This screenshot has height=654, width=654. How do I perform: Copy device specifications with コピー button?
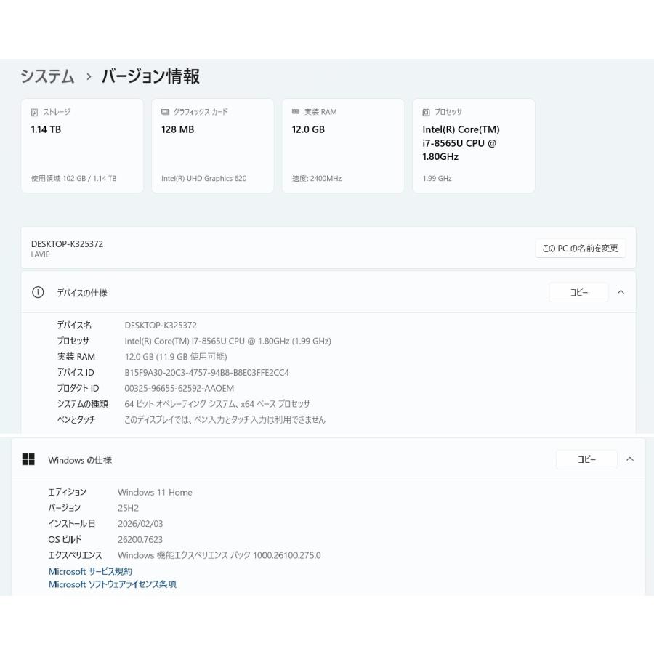coord(579,292)
